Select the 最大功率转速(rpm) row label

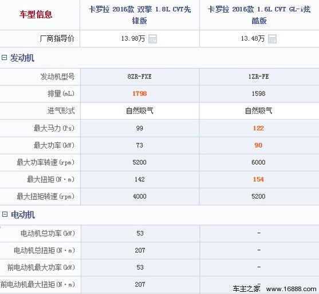click(x=46, y=162)
